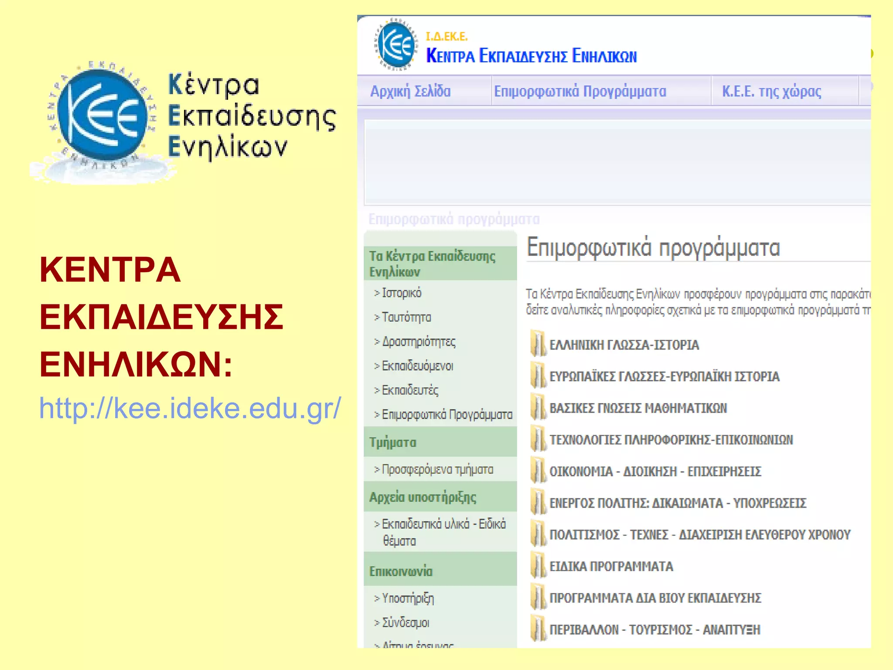This screenshot has width=893, height=670.
Task: Open ΟΙΚΟΝΟΜΙΑ - ΔΙΟΙΚΗΣΗ - ΕΠΙΧΕΙΡΗΣΕΙΣ link
Action: 655,472
